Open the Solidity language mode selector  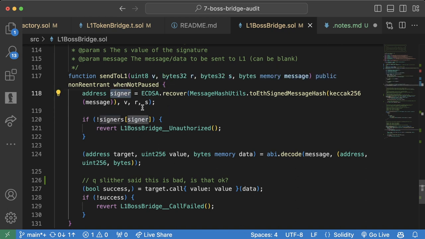coord(340,235)
